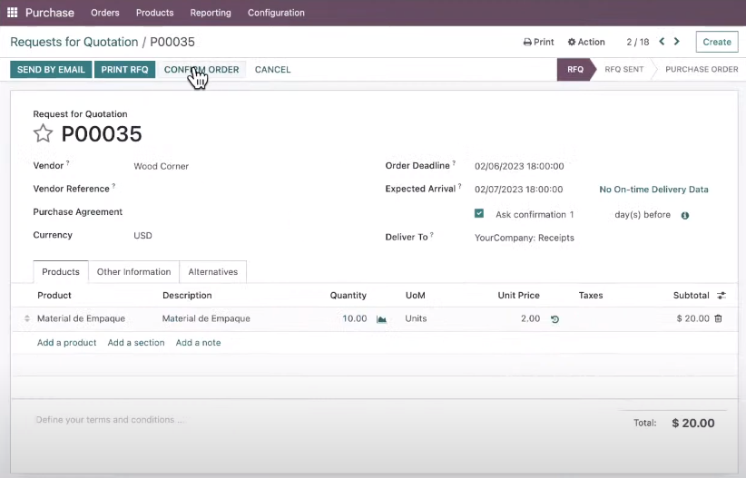Go to next record arrow
The image size is (746, 478).
(676, 42)
